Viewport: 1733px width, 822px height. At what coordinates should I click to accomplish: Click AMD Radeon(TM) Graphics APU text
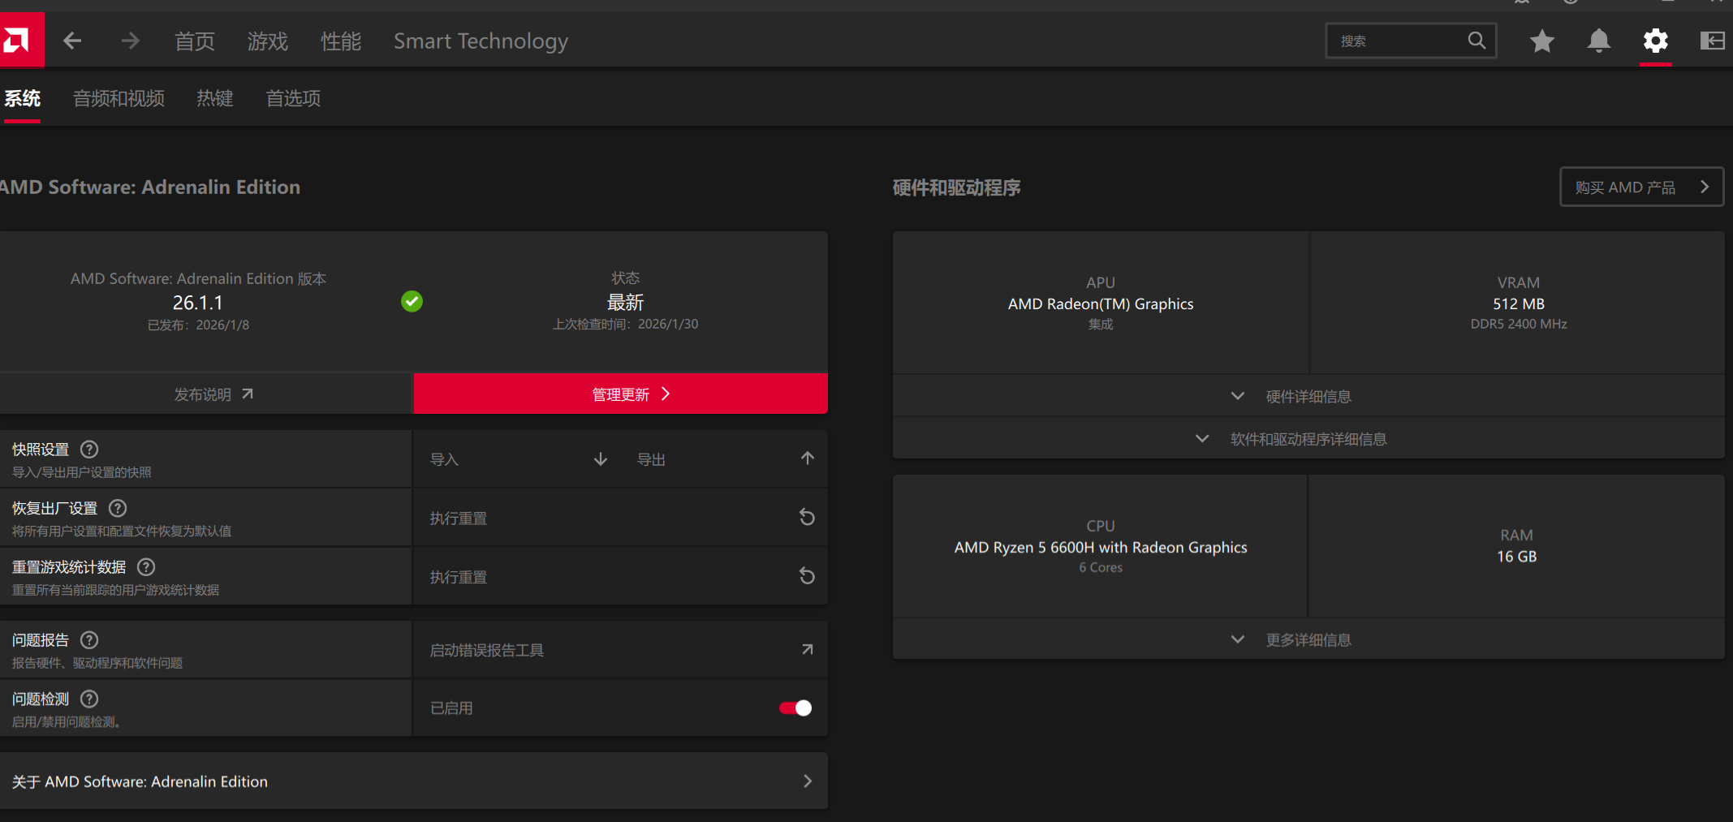click(x=1101, y=303)
